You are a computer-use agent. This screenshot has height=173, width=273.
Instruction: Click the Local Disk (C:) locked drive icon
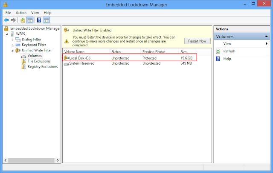[66, 58]
